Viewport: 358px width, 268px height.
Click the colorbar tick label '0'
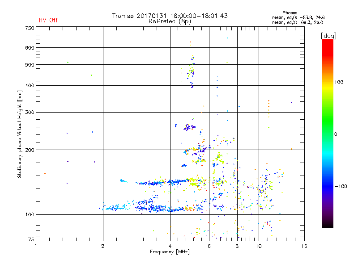tap(336, 134)
